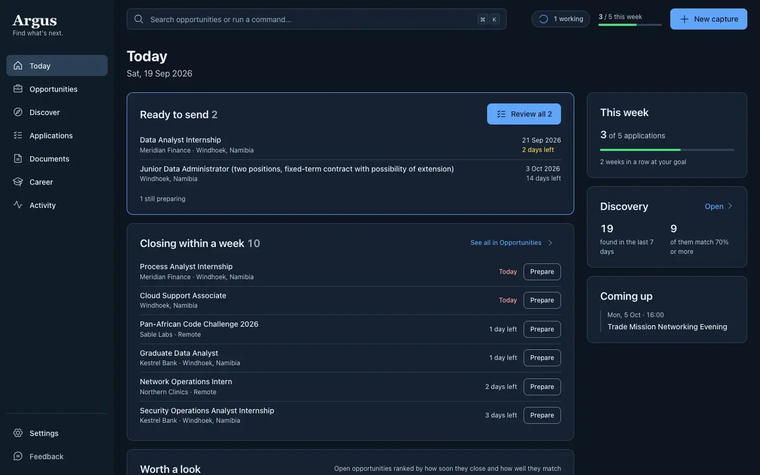Image resolution: width=760 pixels, height=475 pixels.
Task: Open the Junior Data Administrator row
Action: (x=350, y=174)
